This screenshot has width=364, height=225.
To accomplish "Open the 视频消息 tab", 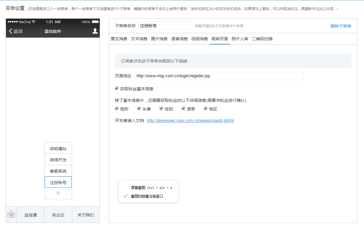I will point(200,39).
